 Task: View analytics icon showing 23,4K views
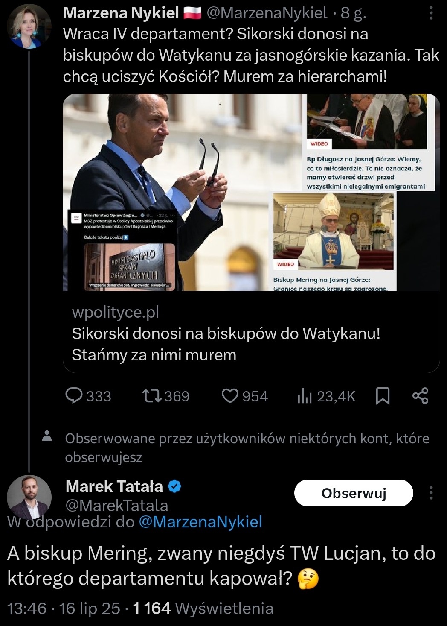point(304,396)
